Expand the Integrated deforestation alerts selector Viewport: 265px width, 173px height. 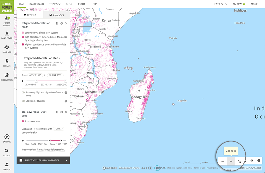tap(62, 62)
